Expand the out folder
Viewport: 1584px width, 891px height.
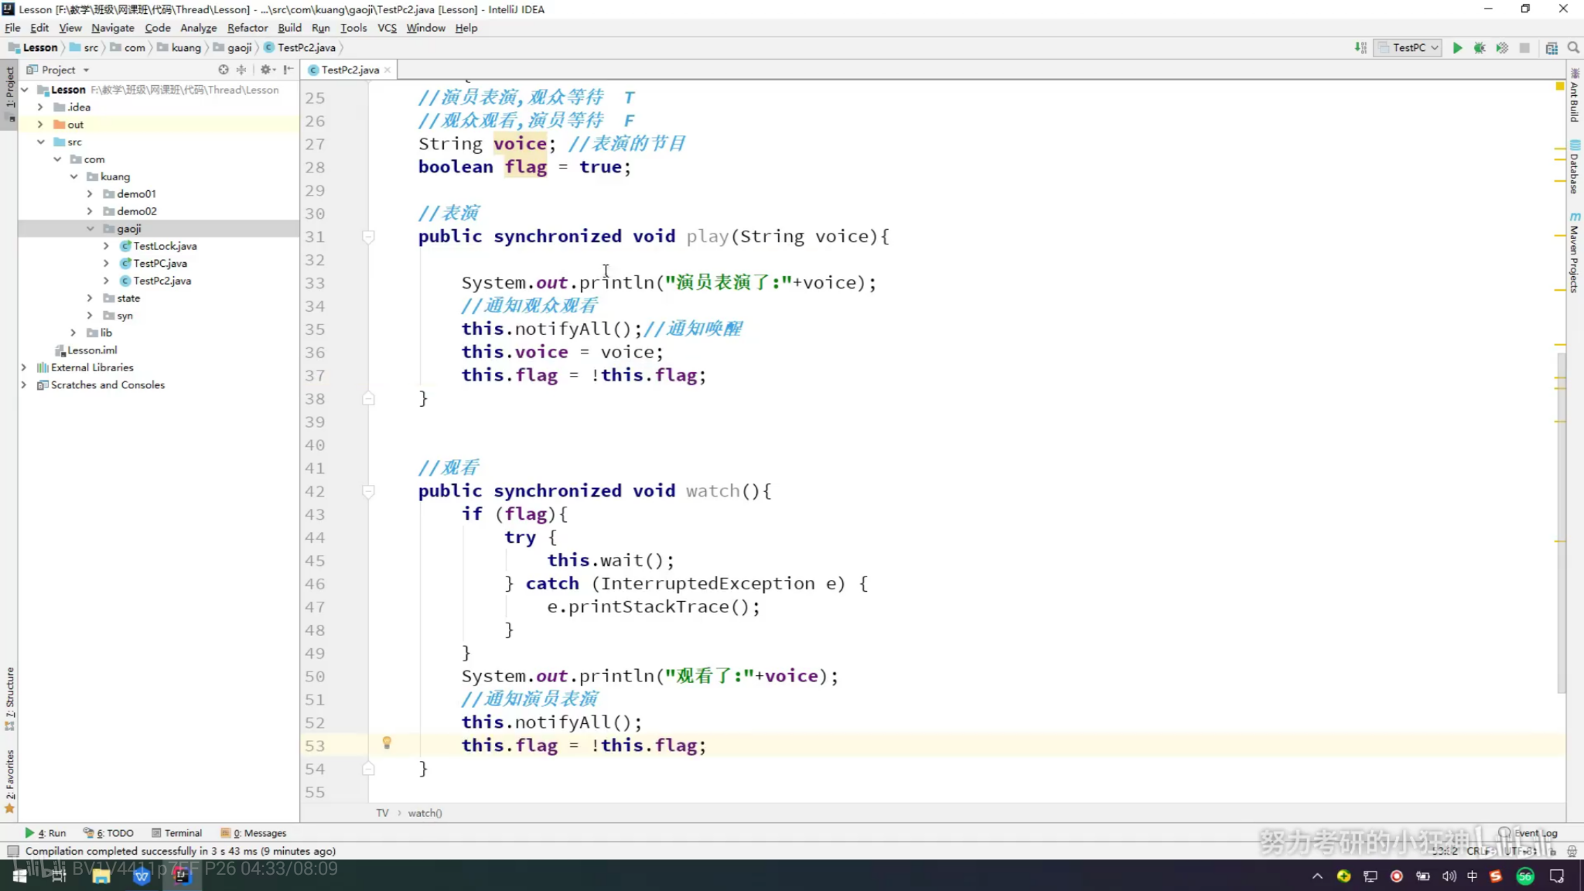(x=40, y=125)
